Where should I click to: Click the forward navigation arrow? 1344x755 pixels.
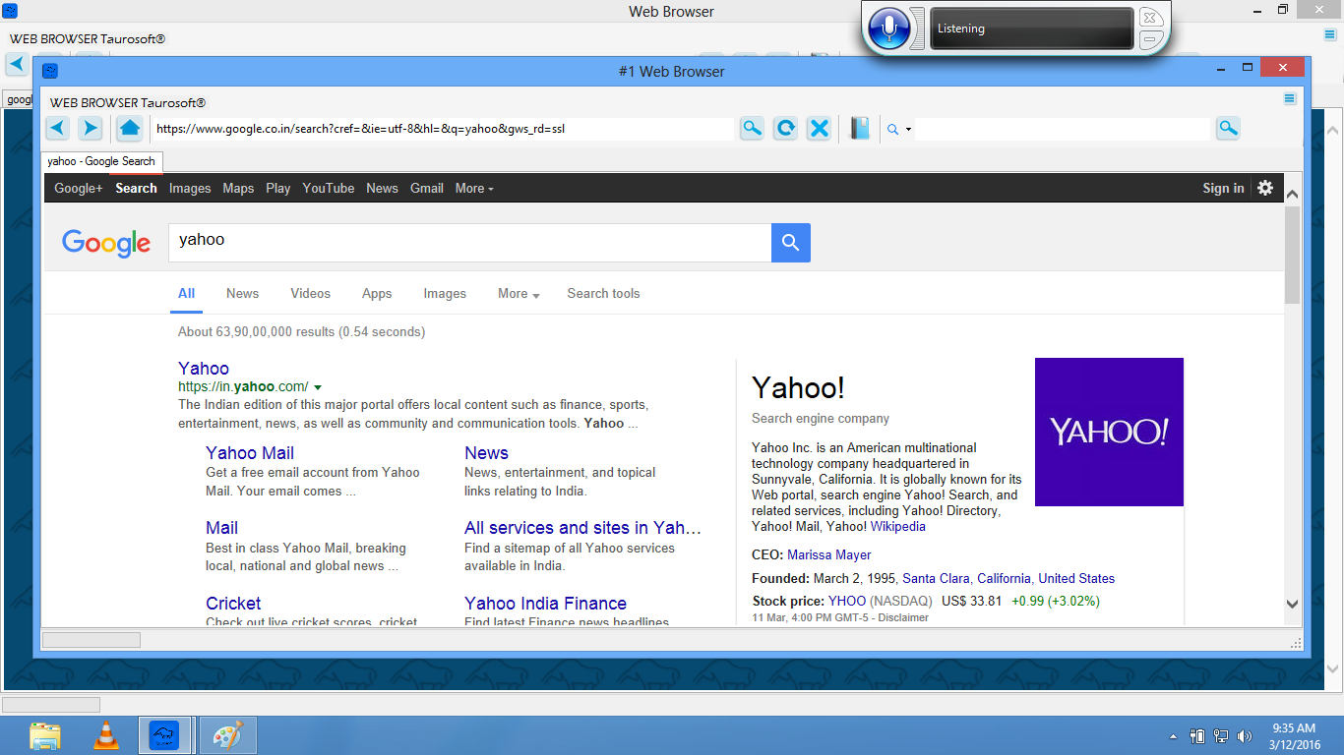90,128
